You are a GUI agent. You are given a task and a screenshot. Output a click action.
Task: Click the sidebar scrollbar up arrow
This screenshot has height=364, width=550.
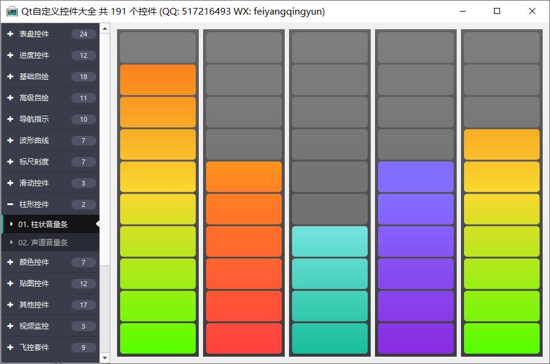click(x=105, y=28)
